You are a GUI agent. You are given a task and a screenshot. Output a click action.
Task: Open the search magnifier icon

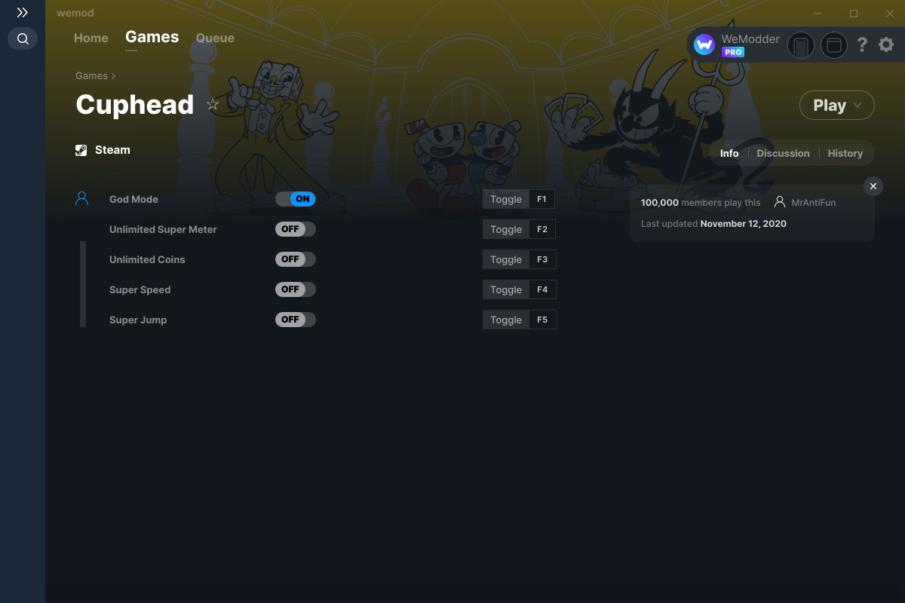[23, 38]
